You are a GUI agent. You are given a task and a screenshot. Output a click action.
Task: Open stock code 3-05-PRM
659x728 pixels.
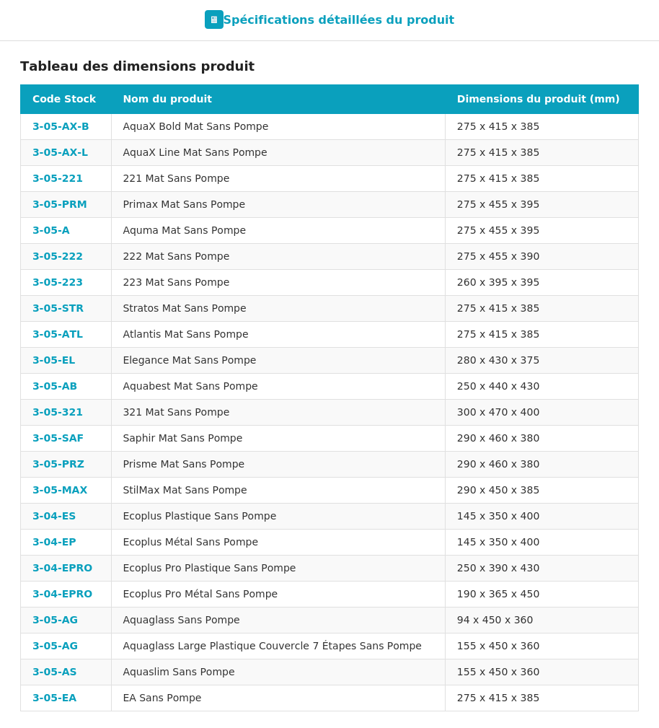click(59, 204)
